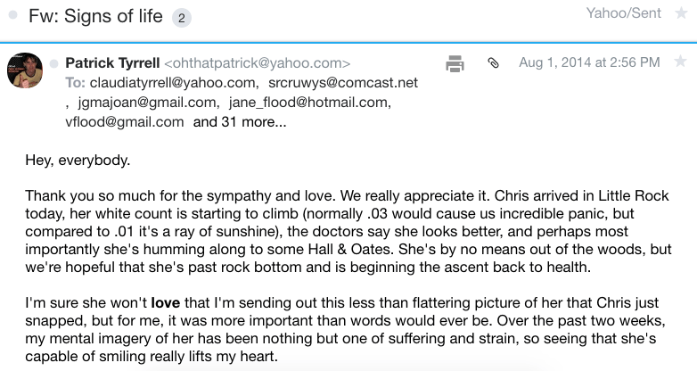Screen dimensions: 697x371
Task: Star the whole Signs of life conversation
Action: [680, 16]
